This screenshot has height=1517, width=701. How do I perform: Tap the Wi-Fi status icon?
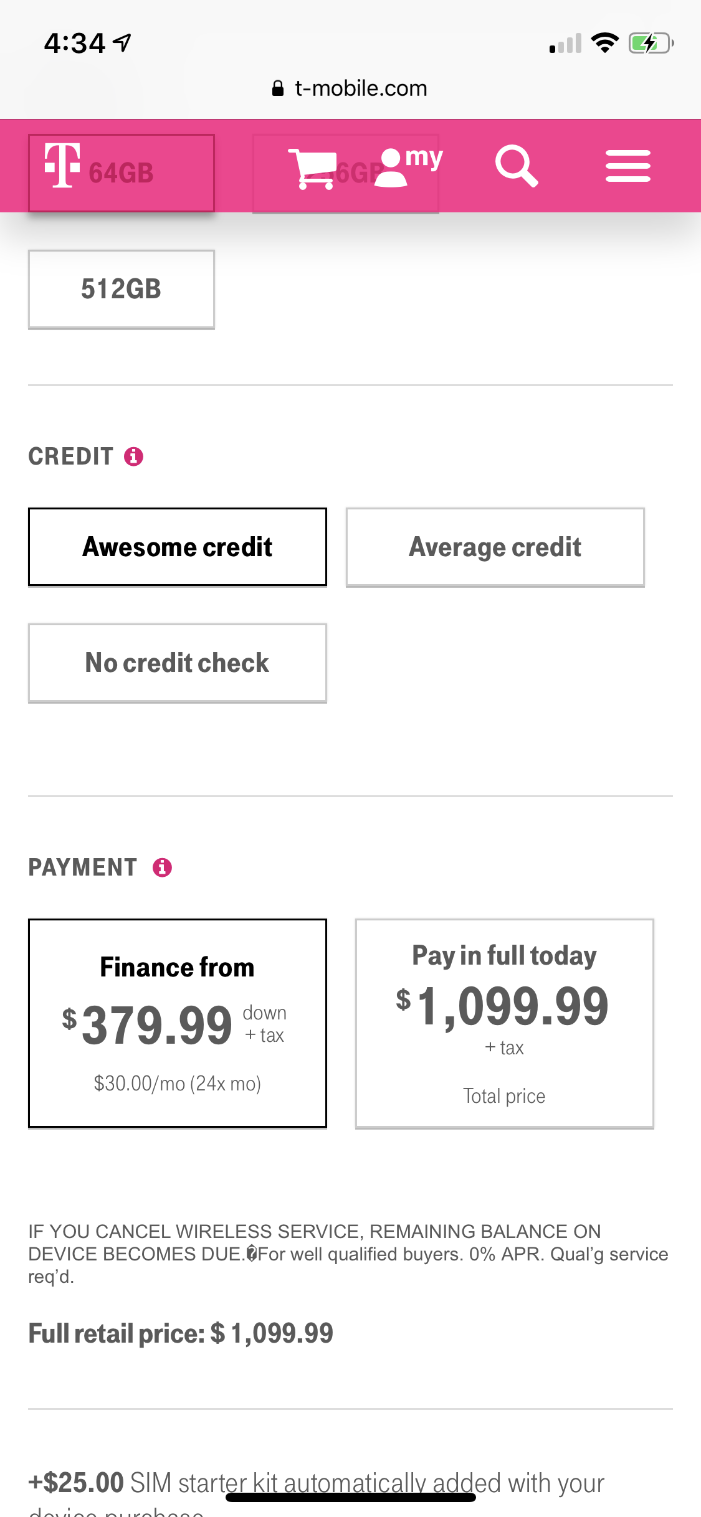[x=604, y=42]
